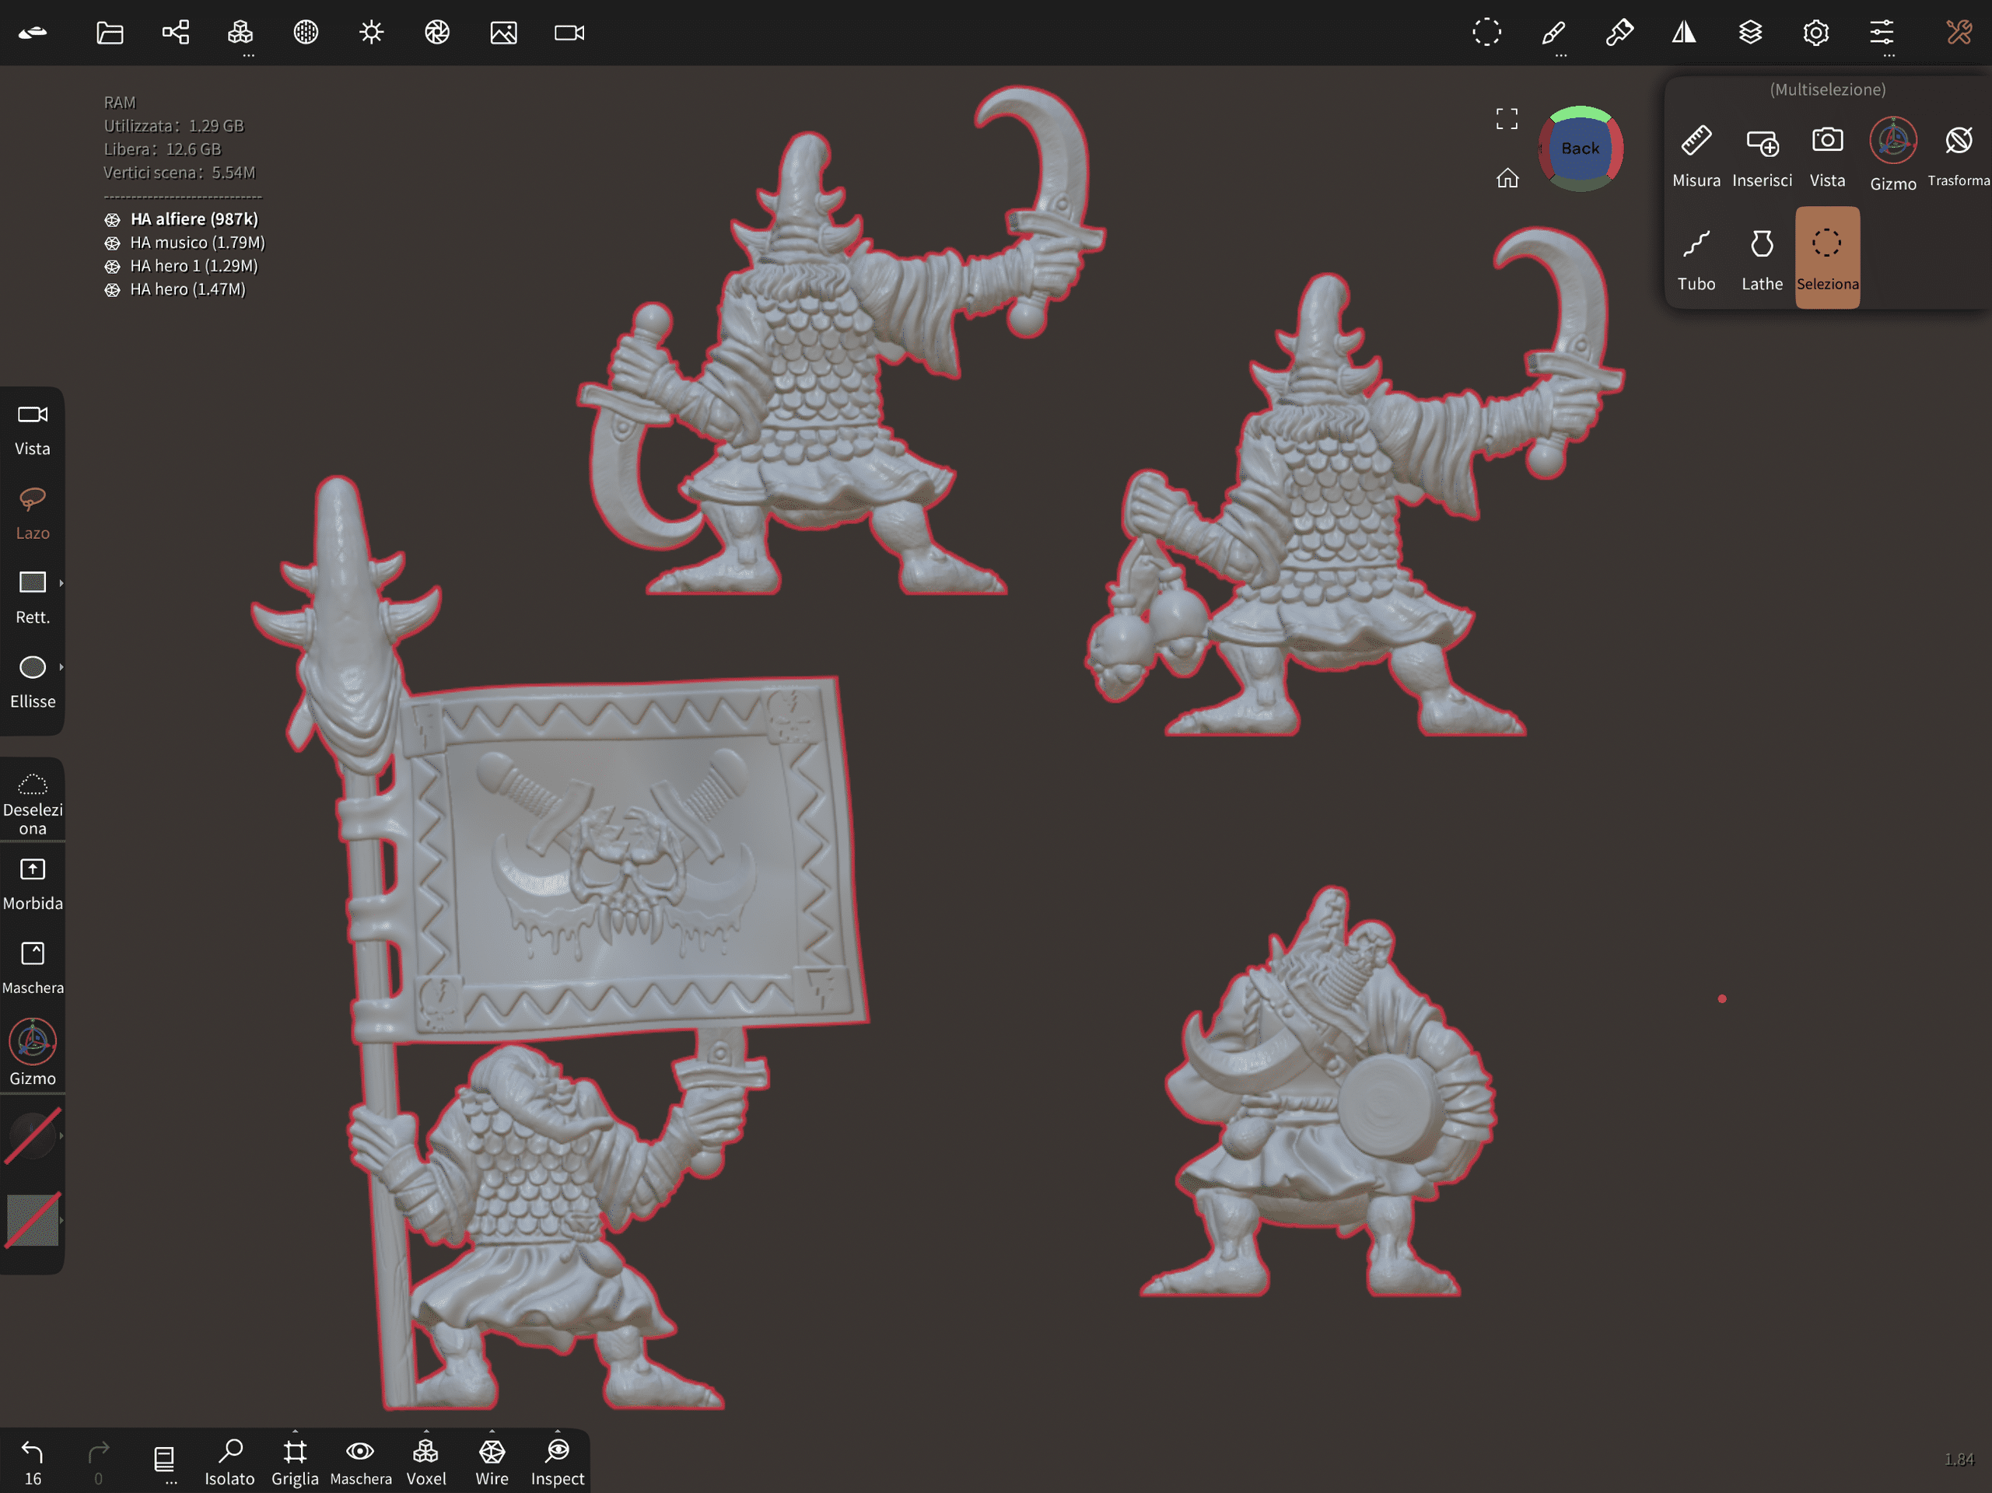Open the lighting sun icon menu

[x=371, y=33]
